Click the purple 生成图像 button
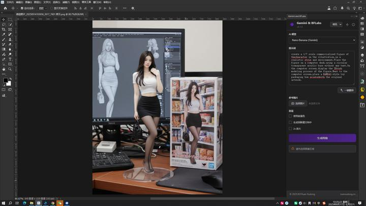366x206 pixels. [322, 138]
